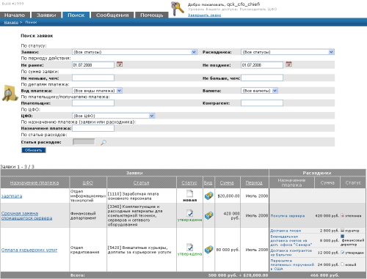Sort by Статья column header
The width and height of the screenshot is (367, 279).
pos(141,183)
